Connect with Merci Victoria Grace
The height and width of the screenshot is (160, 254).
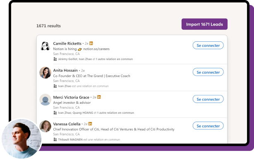click(208, 99)
